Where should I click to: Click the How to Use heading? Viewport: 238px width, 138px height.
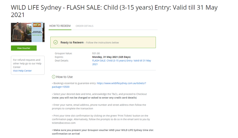pos(64,77)
